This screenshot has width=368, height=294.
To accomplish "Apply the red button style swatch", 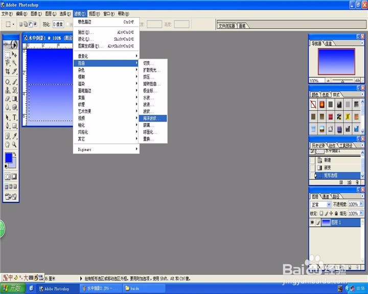I will 331,116.
